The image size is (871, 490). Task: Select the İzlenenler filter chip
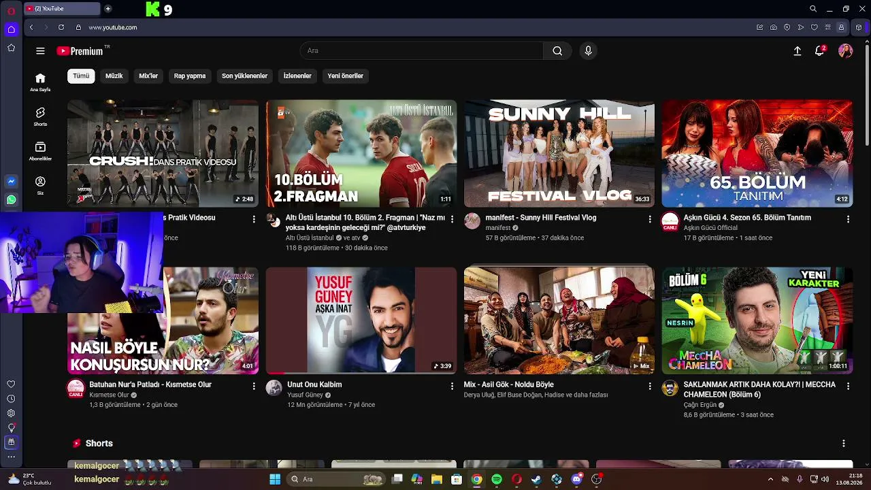(x=297, y=76)
